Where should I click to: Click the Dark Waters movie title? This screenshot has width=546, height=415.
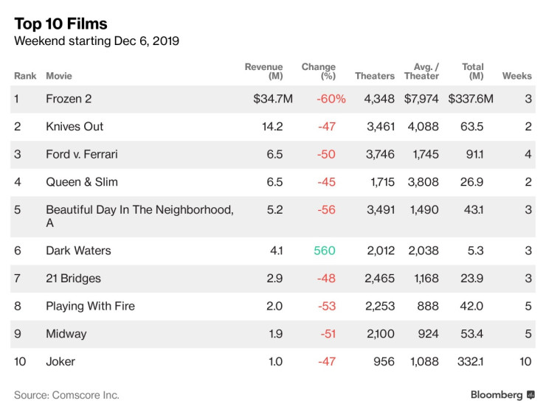[x=78, y=251]
